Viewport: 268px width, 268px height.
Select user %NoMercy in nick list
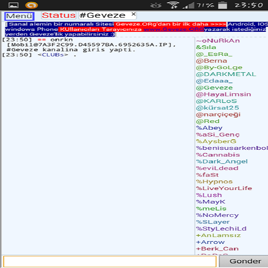click(x=217, y=215)
